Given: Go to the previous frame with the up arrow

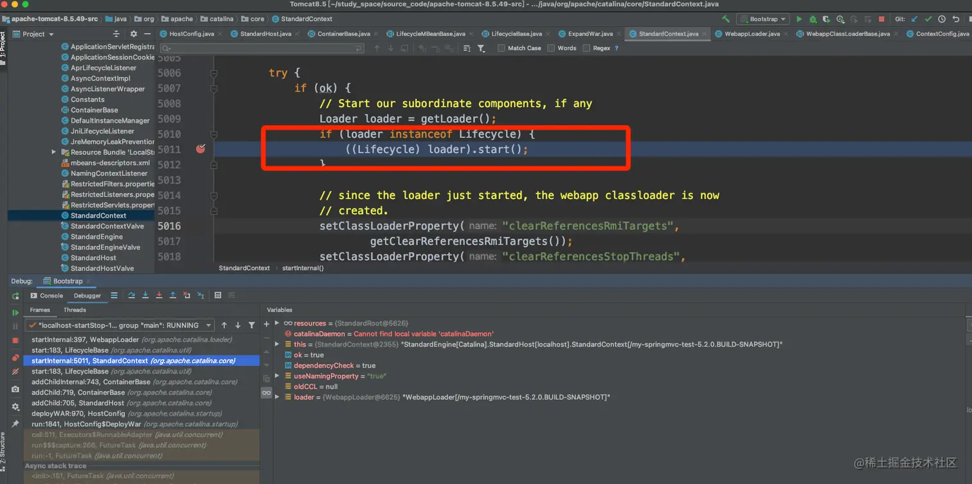Looking at the screenshot, I should coord(224,325).
